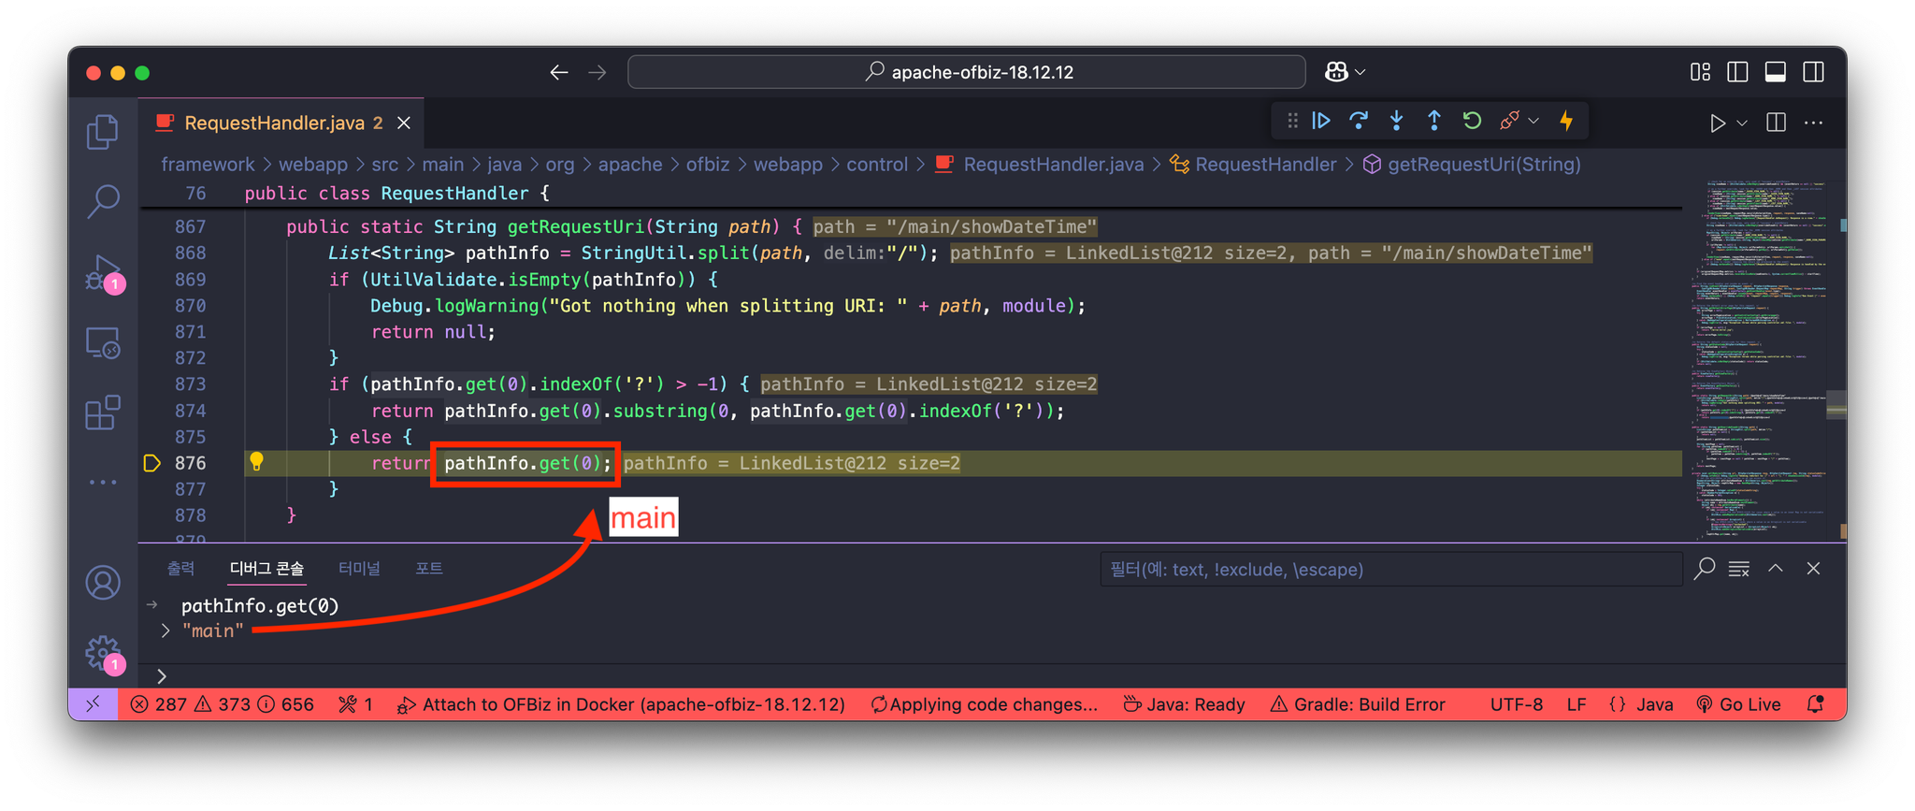Screen dimensions: 1915x811
Task: Clear the debug console output
Action: (1739, 569)
